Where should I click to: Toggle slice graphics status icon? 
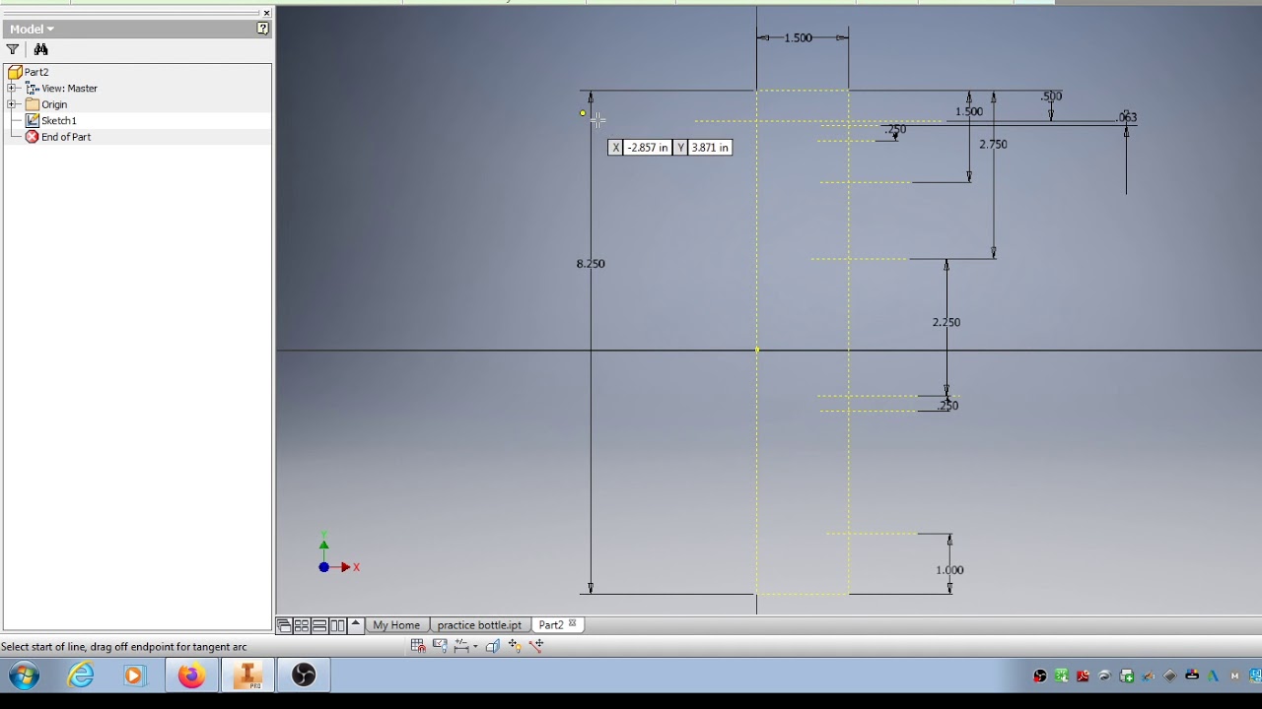pyautogui.click(x=493, y=646)
